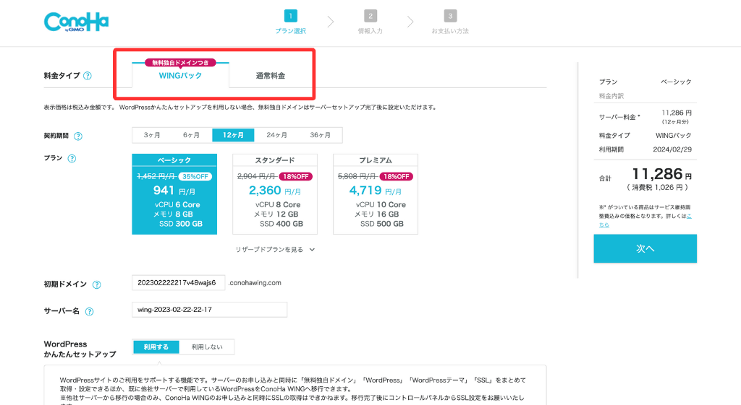
Task: Choose the 24ヶ月 contract period
Action: (276, 135)
